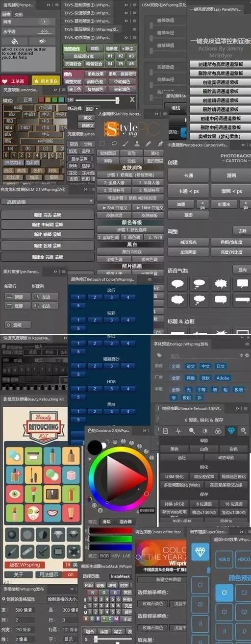This screenshot has height=644, width=251.
Task: Switch to the HSV color mode tab
Action: point(116,556)
